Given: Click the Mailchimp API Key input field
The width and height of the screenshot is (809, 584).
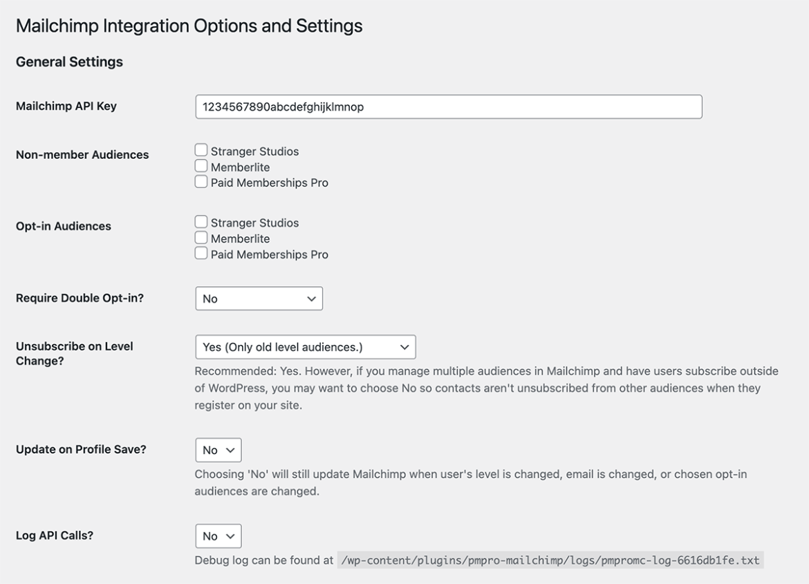Looking at the screenshot, I should pyautogui.click(x=448, y=107).
